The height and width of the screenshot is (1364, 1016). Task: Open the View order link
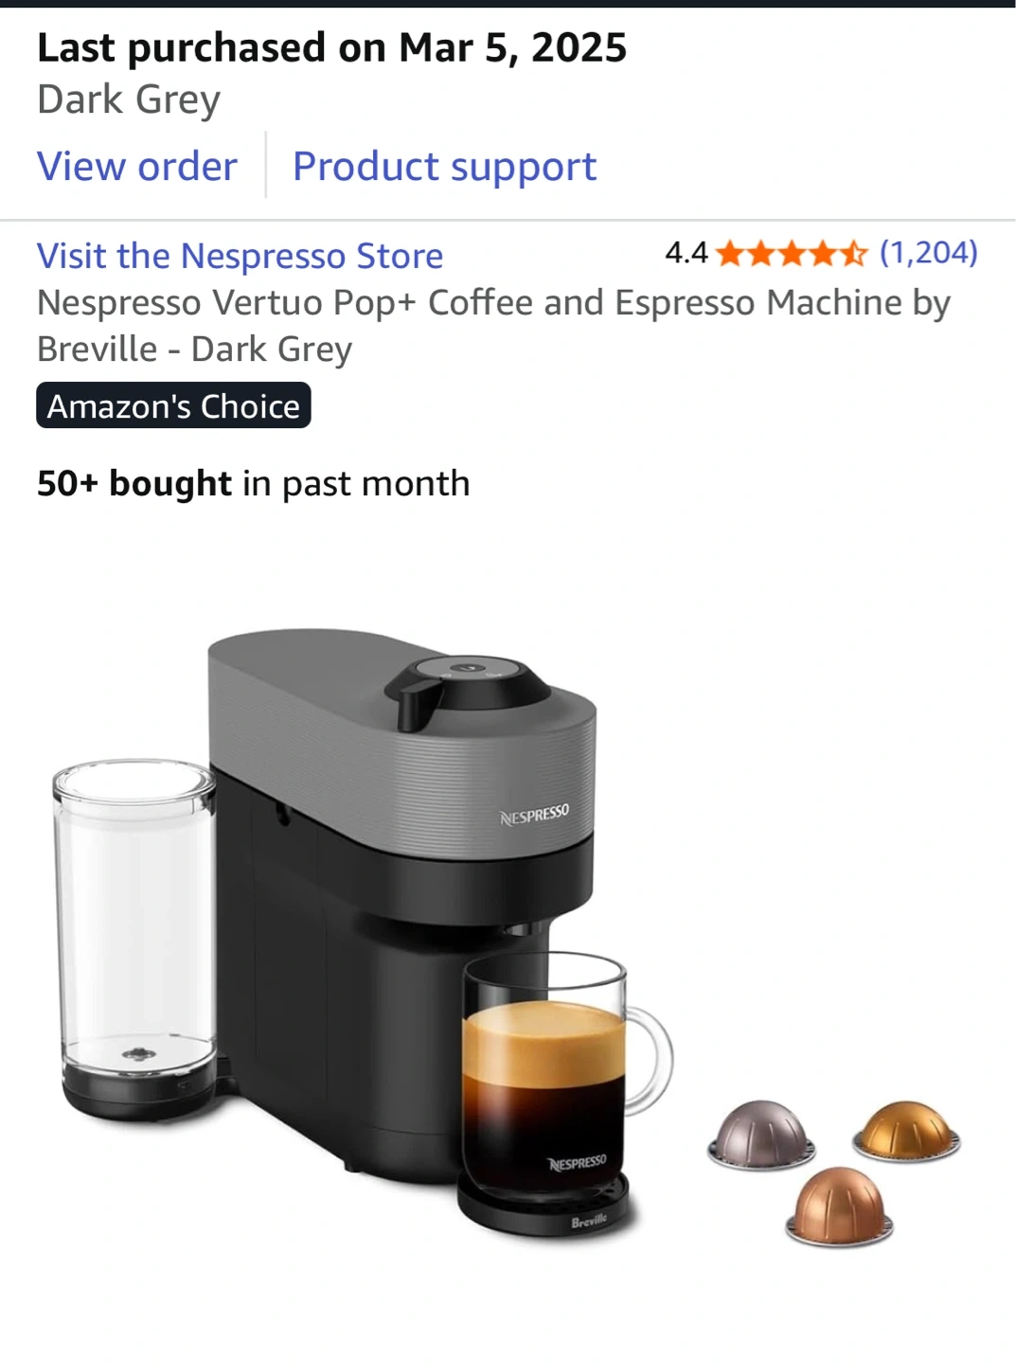tap(137, 166)
